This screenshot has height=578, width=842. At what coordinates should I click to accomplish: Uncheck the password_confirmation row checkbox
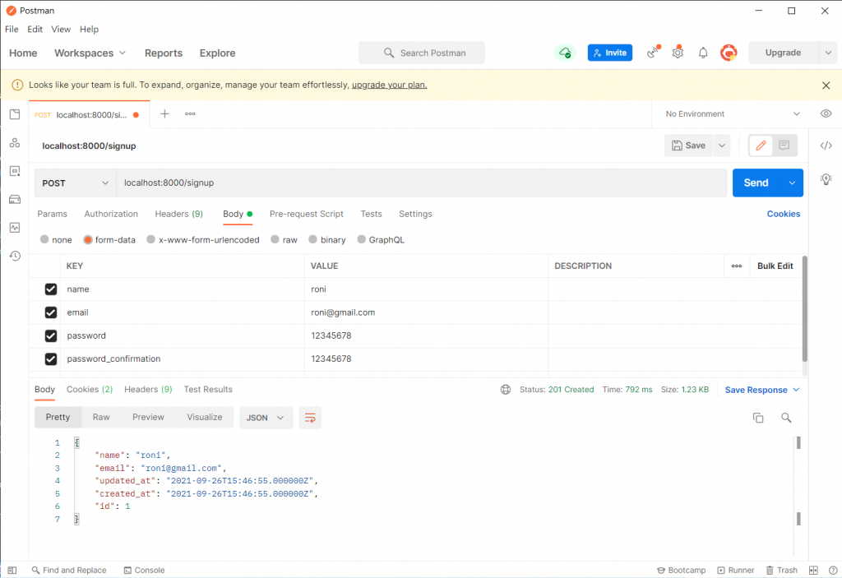point(51,358)
